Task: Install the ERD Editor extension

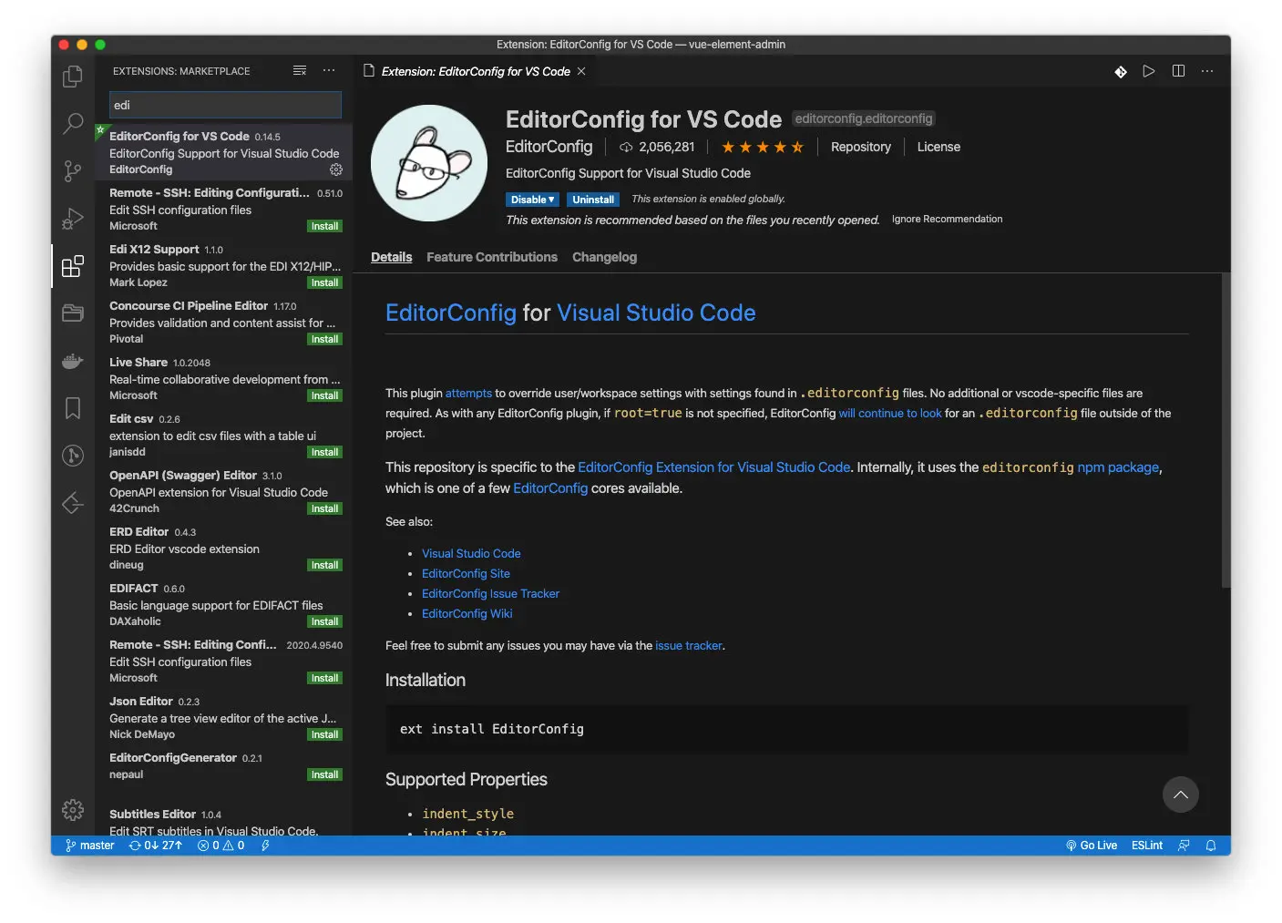Action: click(324, 565)
